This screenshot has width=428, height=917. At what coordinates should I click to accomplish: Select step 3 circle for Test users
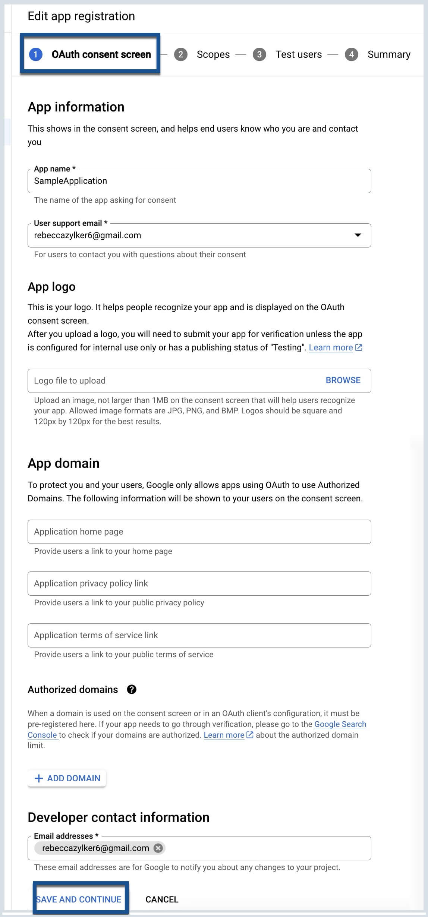pyautogui.click(x=259, y=54)
